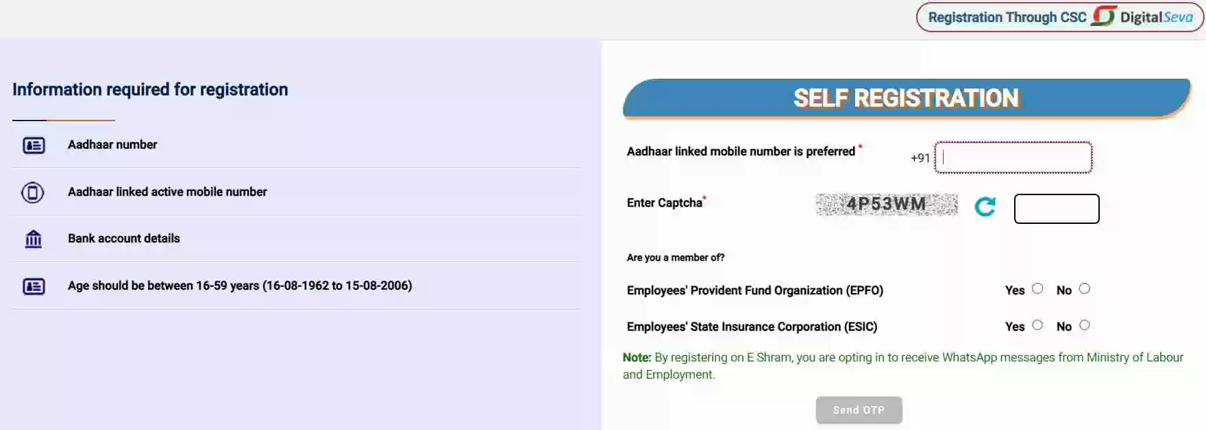The height and width of the screenshot is (430, 1206).
Task: Click the captcha text entry box
Action: pyautogui.click(x=1056, y=209)
